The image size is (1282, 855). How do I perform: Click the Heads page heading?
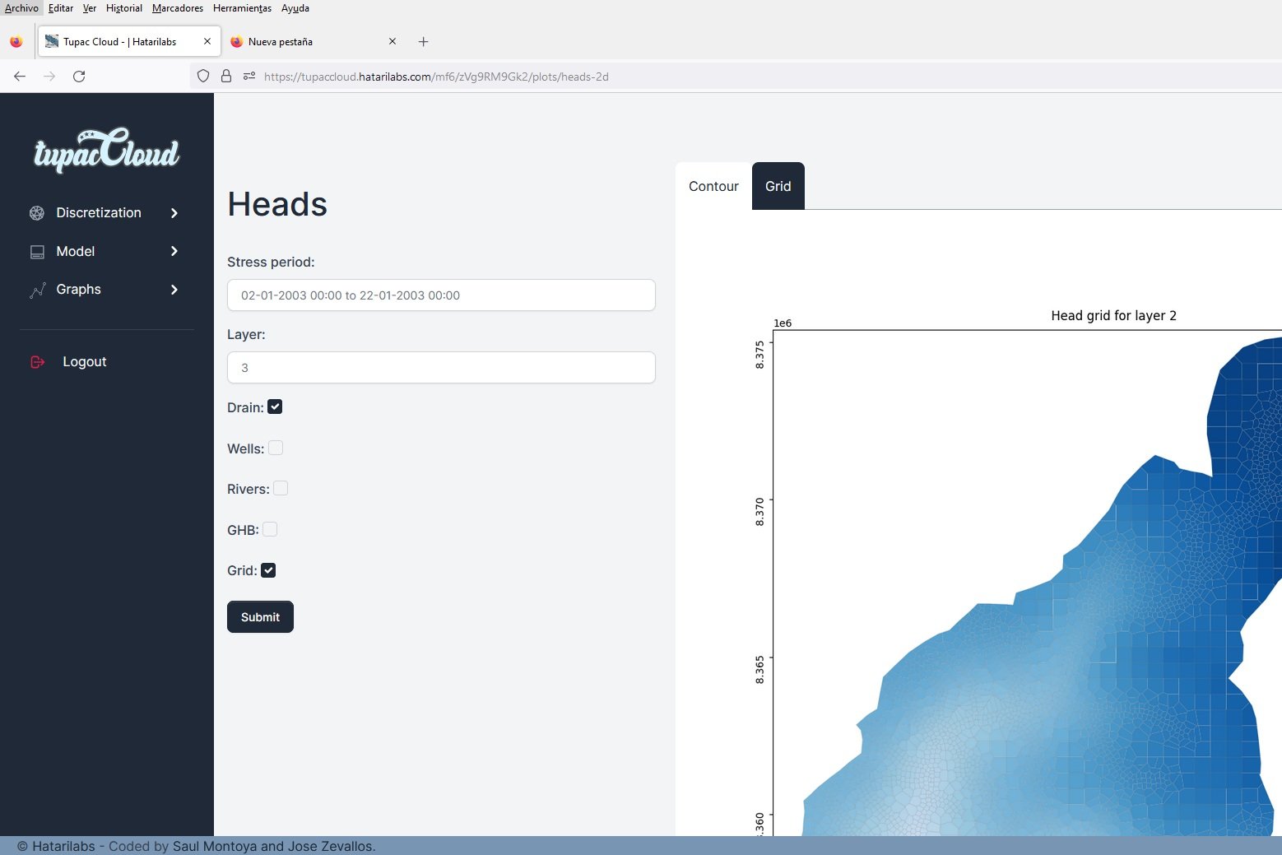point(277,204)
